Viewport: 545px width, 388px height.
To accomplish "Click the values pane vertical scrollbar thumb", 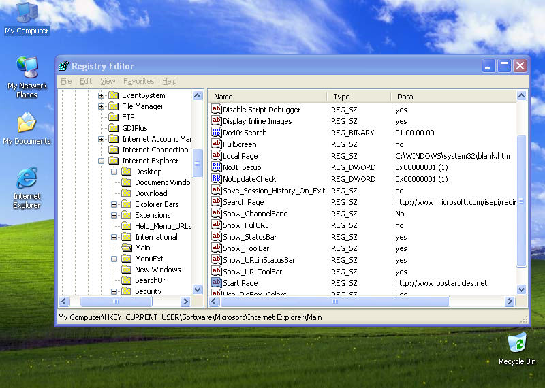I will click(521, 201).
